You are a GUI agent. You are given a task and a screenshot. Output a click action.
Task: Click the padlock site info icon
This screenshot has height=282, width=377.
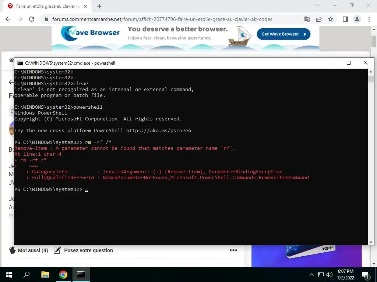click(x=47, y=19)
